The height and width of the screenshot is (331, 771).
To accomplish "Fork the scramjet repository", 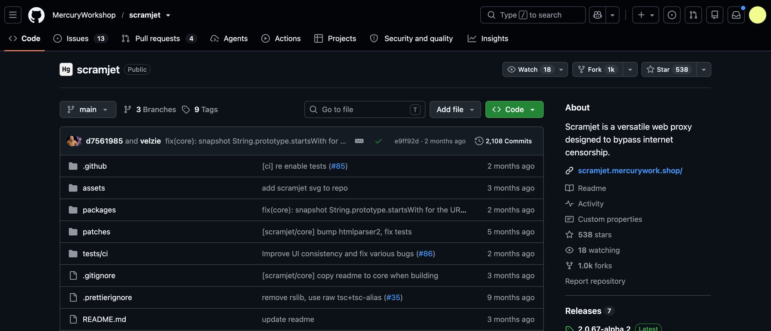I will 598,70.
